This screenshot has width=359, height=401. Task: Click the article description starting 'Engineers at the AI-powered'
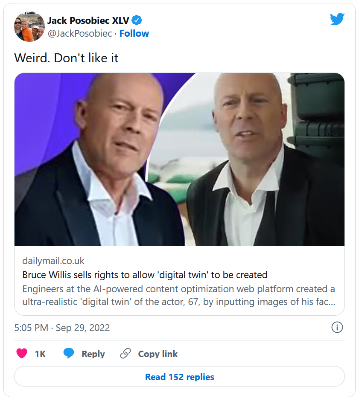(178, 296)
